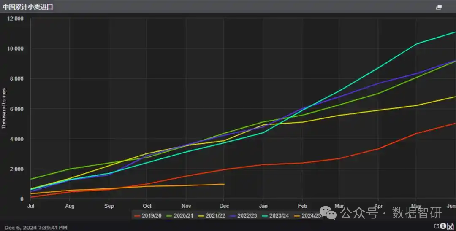
Task: Click the 12 000 y-axis label
Action: 16,19
